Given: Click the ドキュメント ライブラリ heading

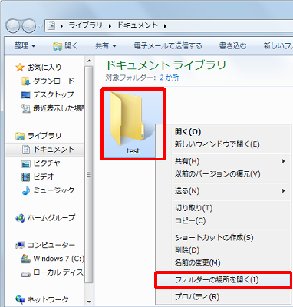Looking at the screenshot, I should (x=166, y=64).
